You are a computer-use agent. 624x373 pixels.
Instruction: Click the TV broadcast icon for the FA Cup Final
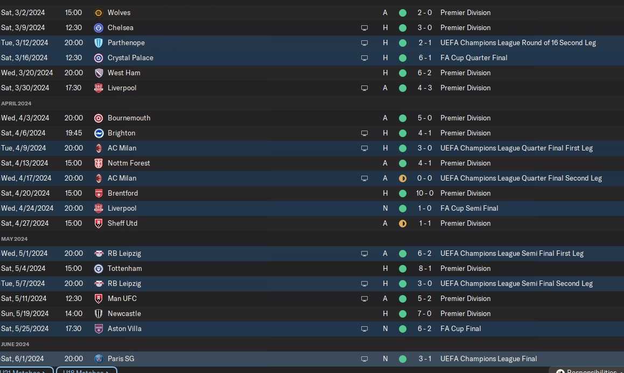[364, 328]
